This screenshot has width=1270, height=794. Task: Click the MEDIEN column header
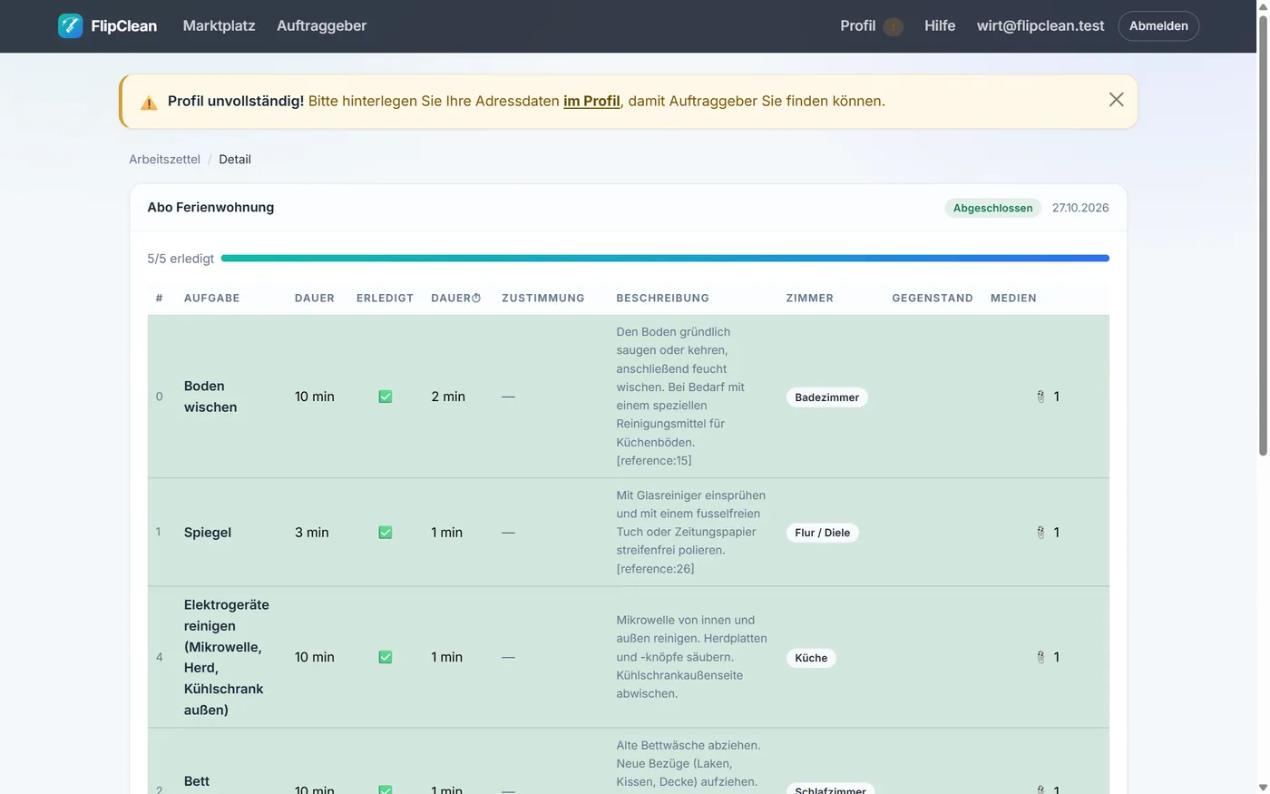click(1013, 298)
